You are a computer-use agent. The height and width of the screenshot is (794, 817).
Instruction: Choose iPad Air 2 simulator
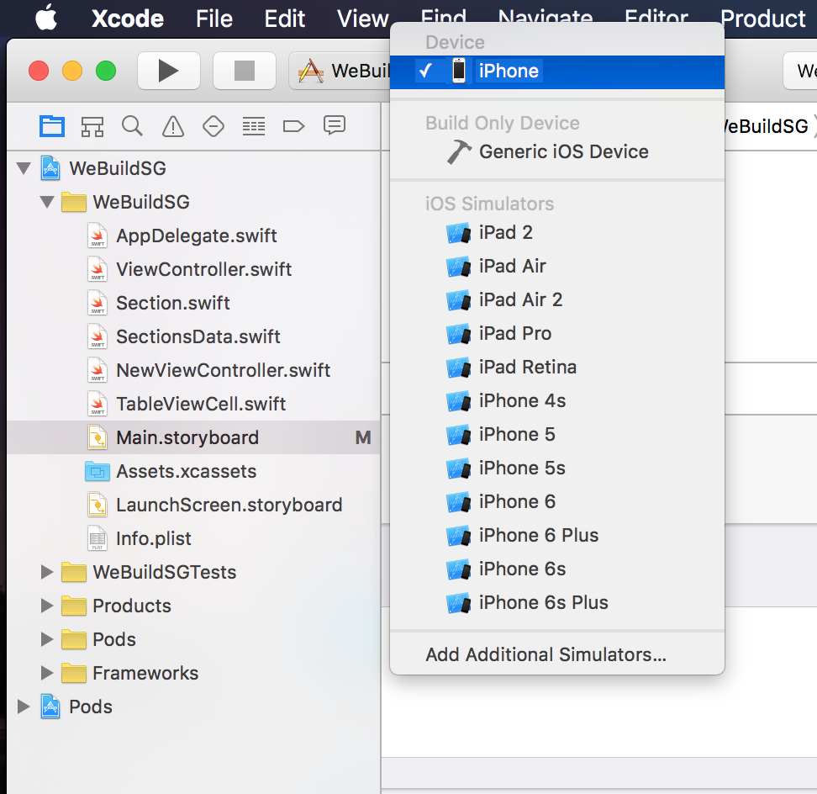click(x=557, y=299)
